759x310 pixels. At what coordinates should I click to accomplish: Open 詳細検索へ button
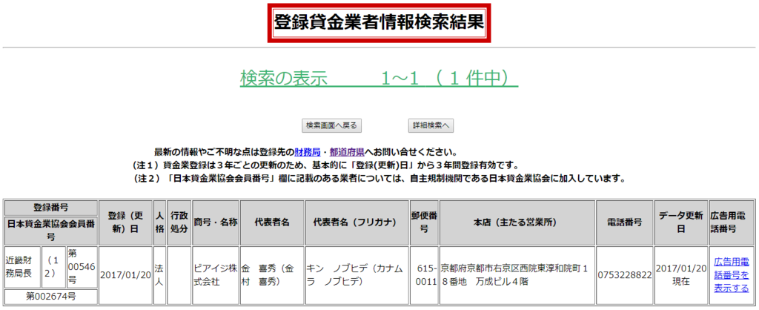click(x=431, y=125)
